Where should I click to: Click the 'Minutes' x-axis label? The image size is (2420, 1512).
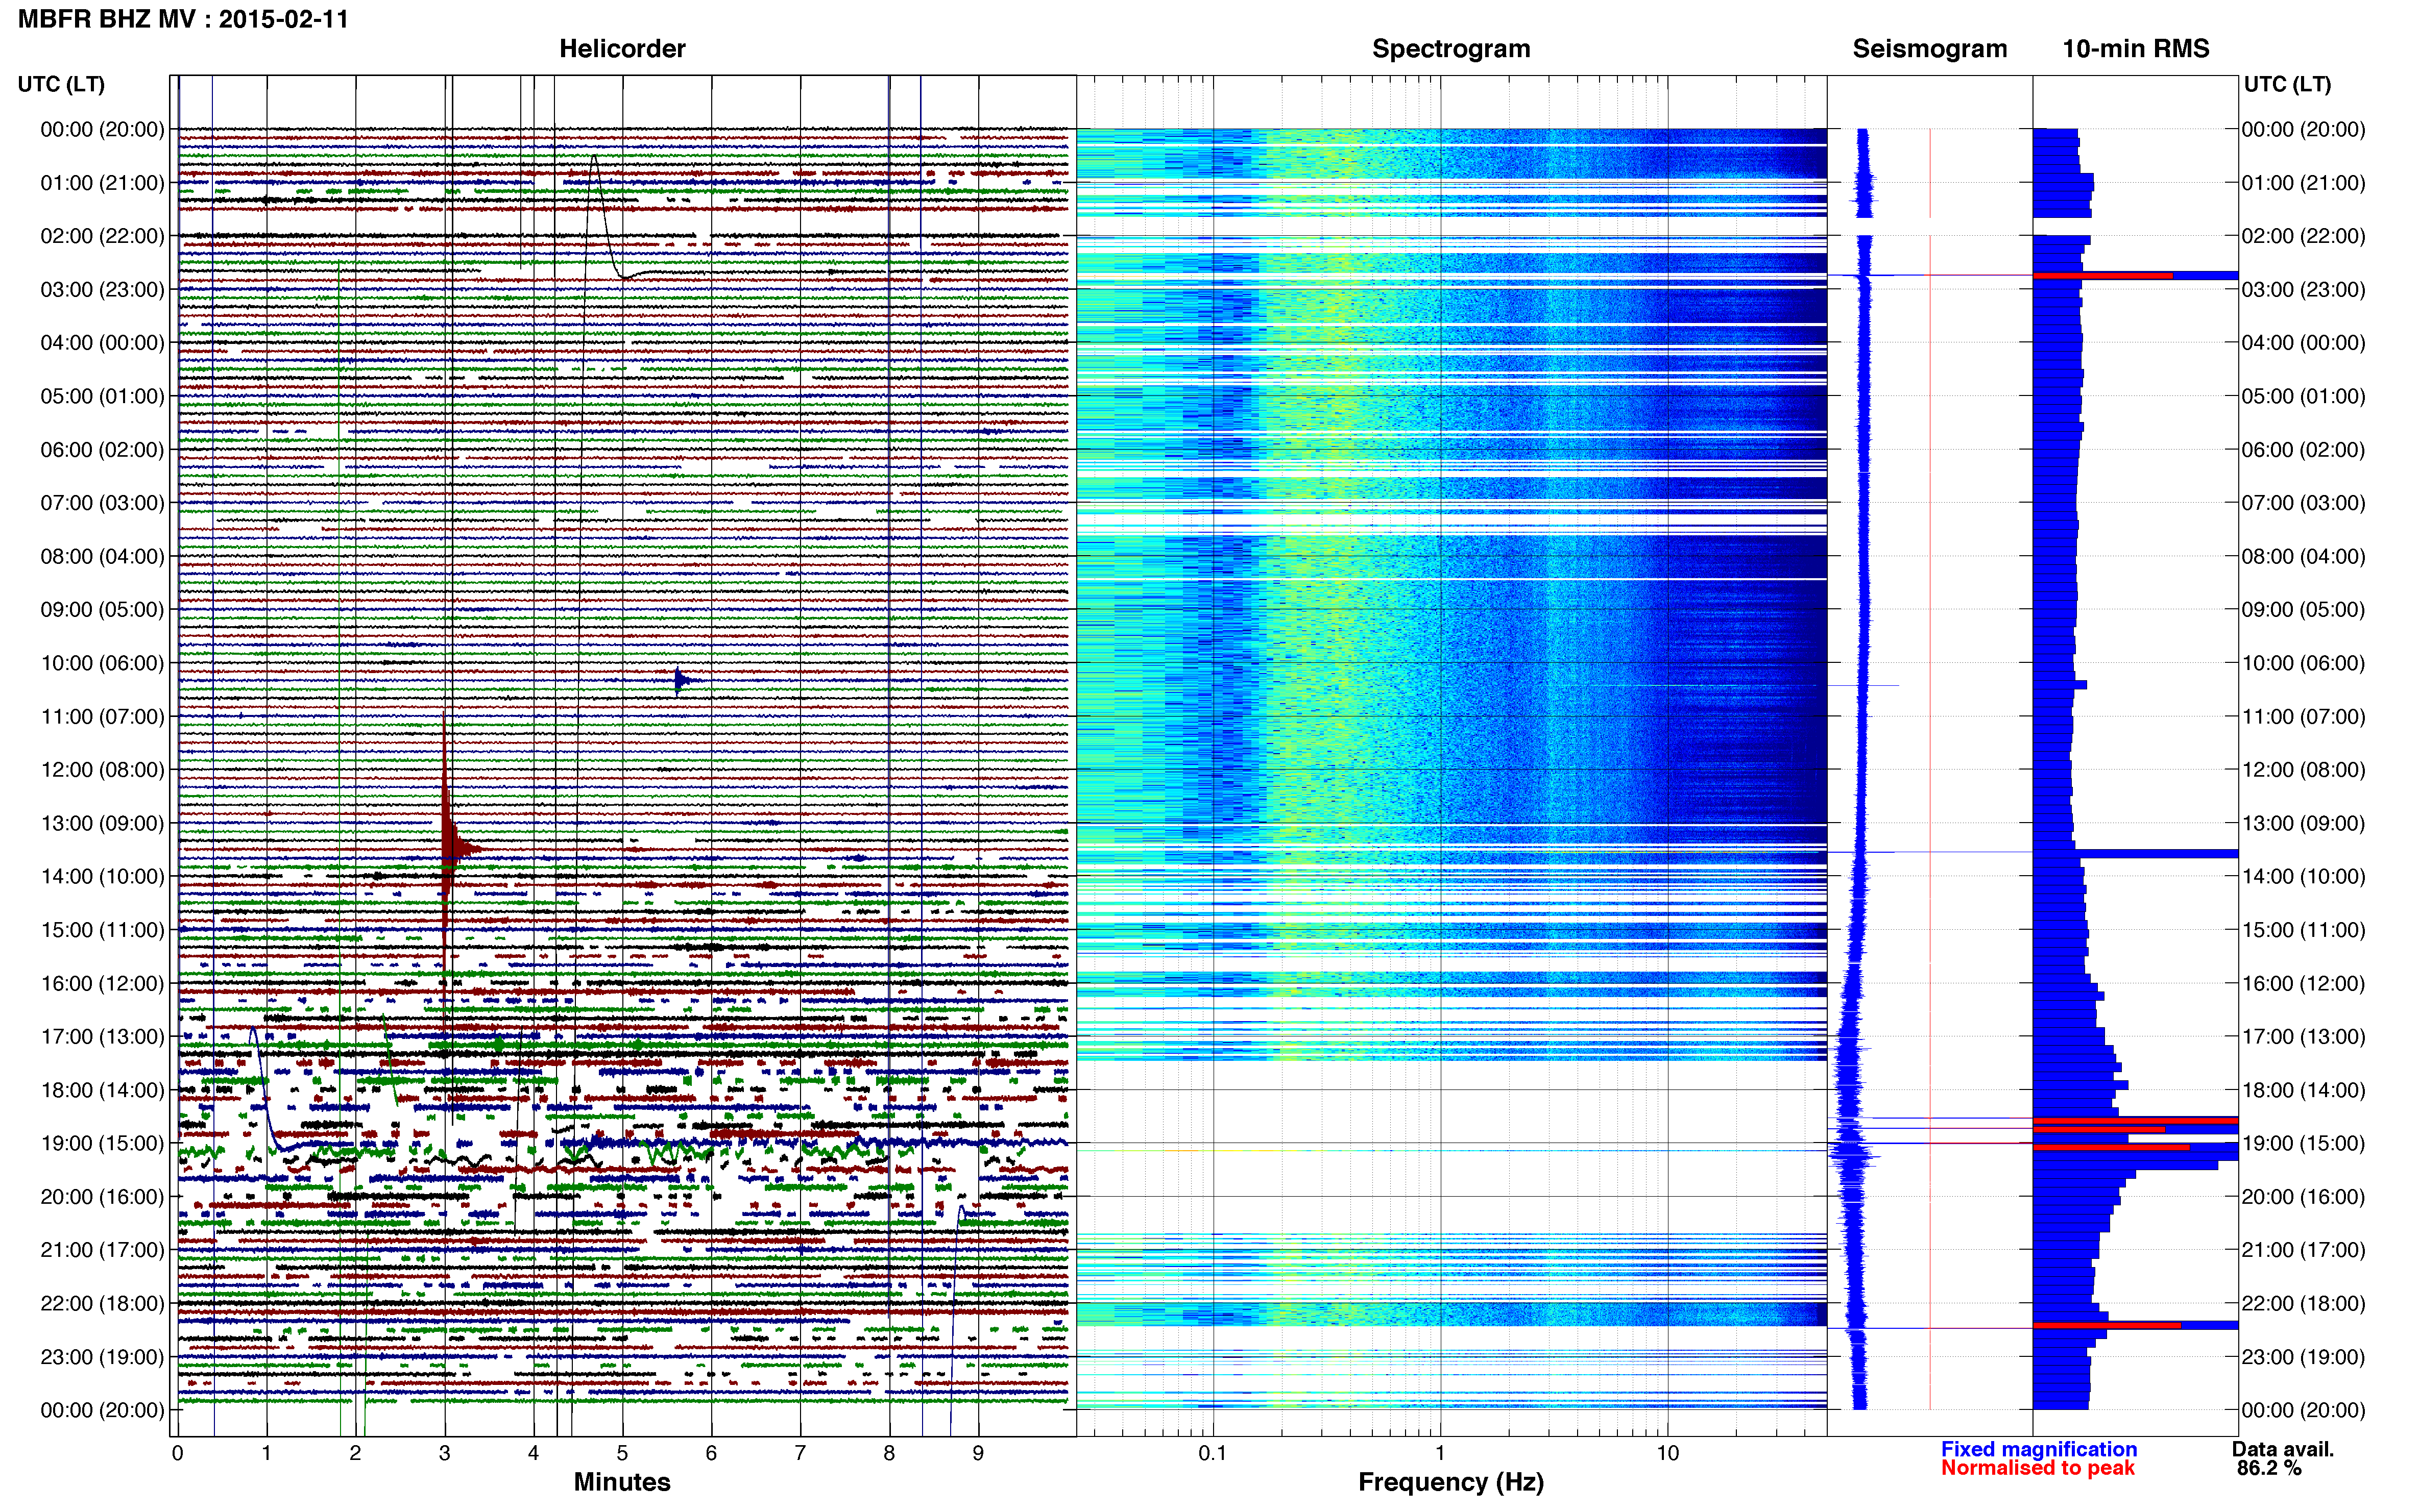[622, 1482]
